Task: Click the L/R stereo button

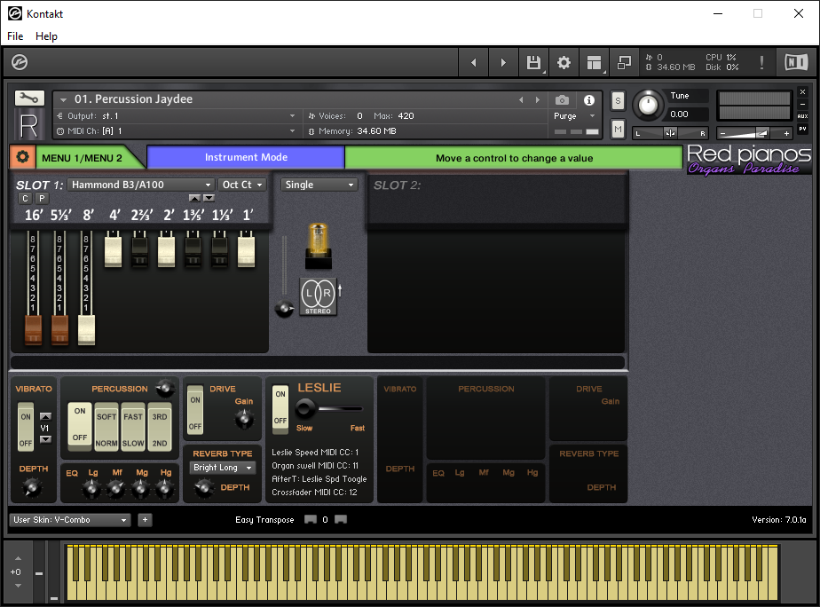Action: tap(318, 296)
